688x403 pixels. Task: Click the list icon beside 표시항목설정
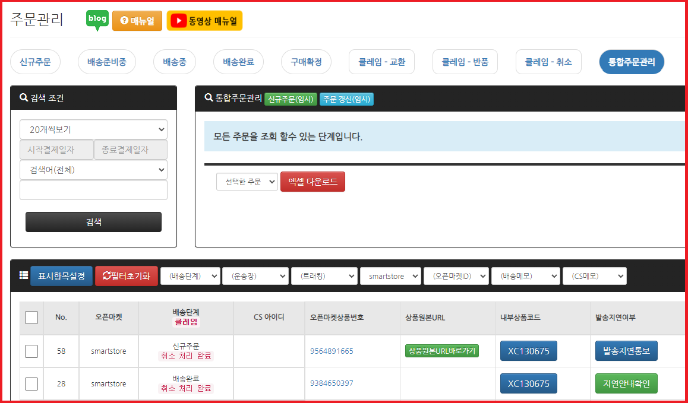24,275
